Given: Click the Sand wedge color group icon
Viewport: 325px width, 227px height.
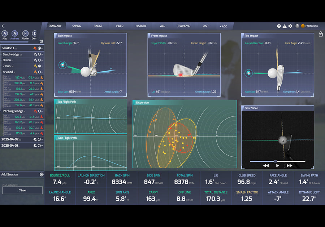Looking at the screenshot, I should (x=35, y=54).
